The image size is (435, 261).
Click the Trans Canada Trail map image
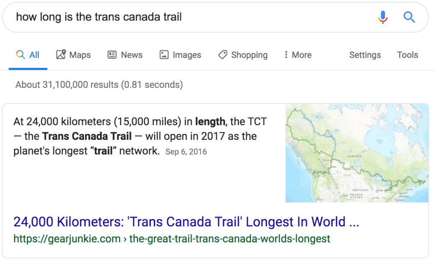pos(357,153)
